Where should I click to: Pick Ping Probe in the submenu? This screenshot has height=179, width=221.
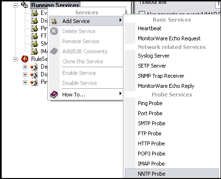tap(172, 103)
